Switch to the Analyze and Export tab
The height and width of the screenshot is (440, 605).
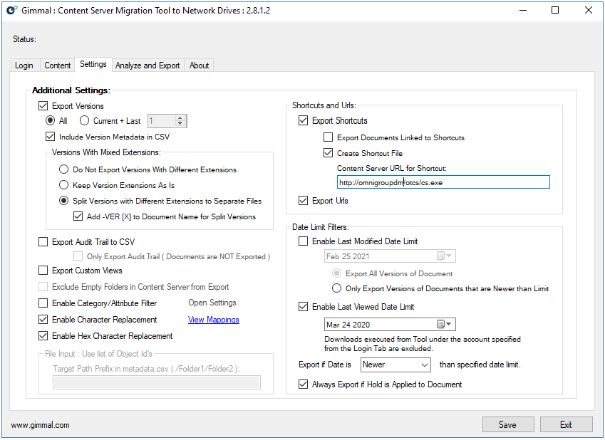coord(148,66)
